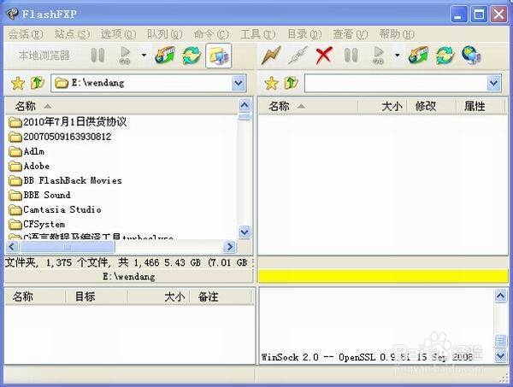Click the yellow remote status bar

pos(383,276)
